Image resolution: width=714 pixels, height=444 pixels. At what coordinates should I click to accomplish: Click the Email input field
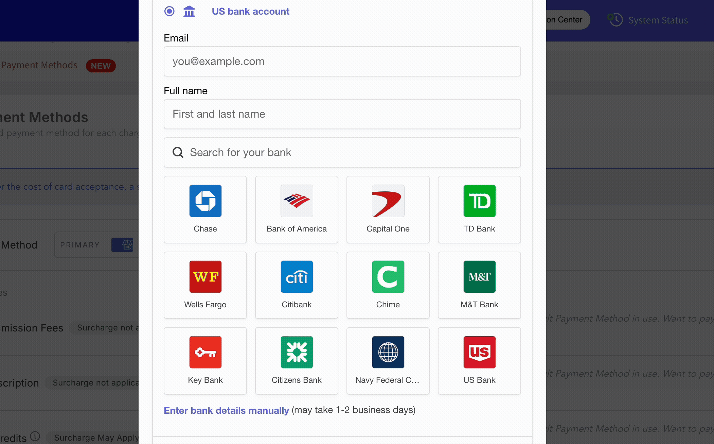tap(342, 62)
